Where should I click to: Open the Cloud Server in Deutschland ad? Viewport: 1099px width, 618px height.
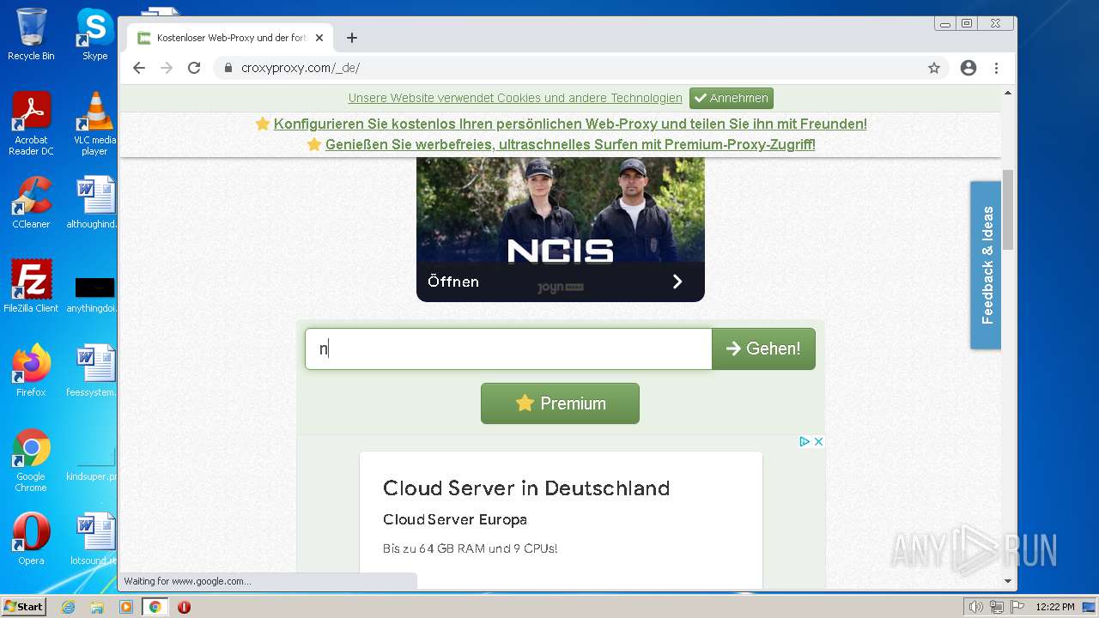click(526, 488)
